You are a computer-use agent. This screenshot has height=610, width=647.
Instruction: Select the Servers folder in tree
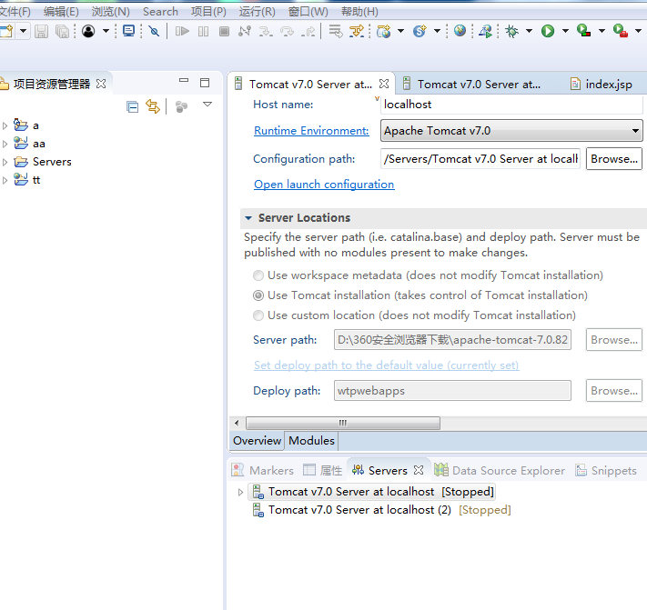(x=52, y=162)
